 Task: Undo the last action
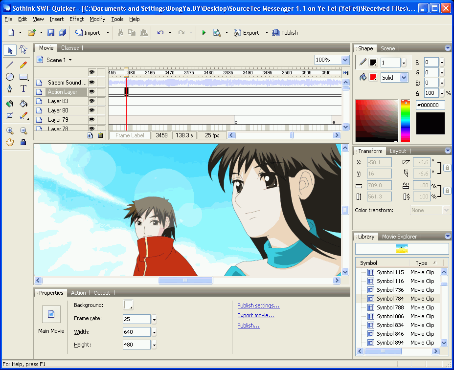160,33
